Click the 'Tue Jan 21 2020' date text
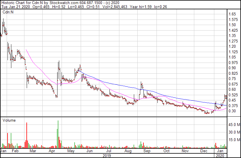The height and width of the screenshot is (158, 241). [x=16, y=7]
